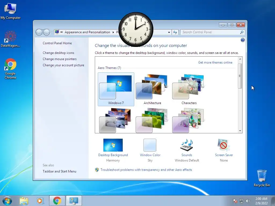Go forward using the Forward arrow button
Image resolution: width=275 pixels, height=206 pixels.
[46, 32]
